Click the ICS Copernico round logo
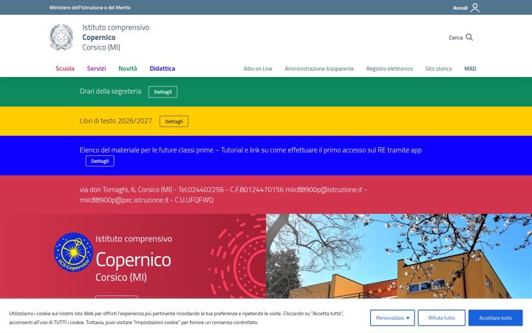Viewport: 532px width, 333px height. [x=73, y=252]
